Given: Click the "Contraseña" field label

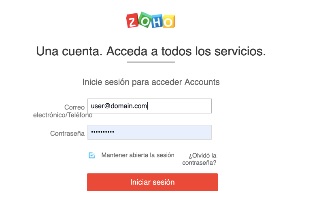Looking at the screenshot, I should coord(67,133).
